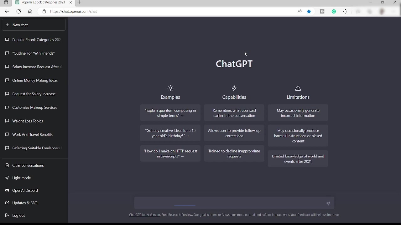Viewport: 401px width, 225px height.
Task: Open a new browser tab
Action: pos(79,2)
